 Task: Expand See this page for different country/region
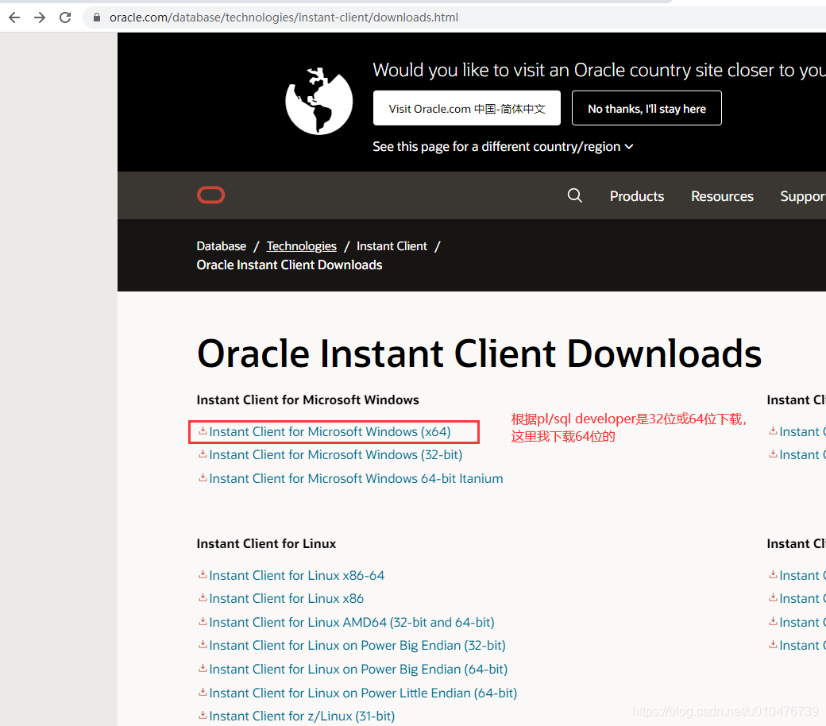tap(503, 146)
